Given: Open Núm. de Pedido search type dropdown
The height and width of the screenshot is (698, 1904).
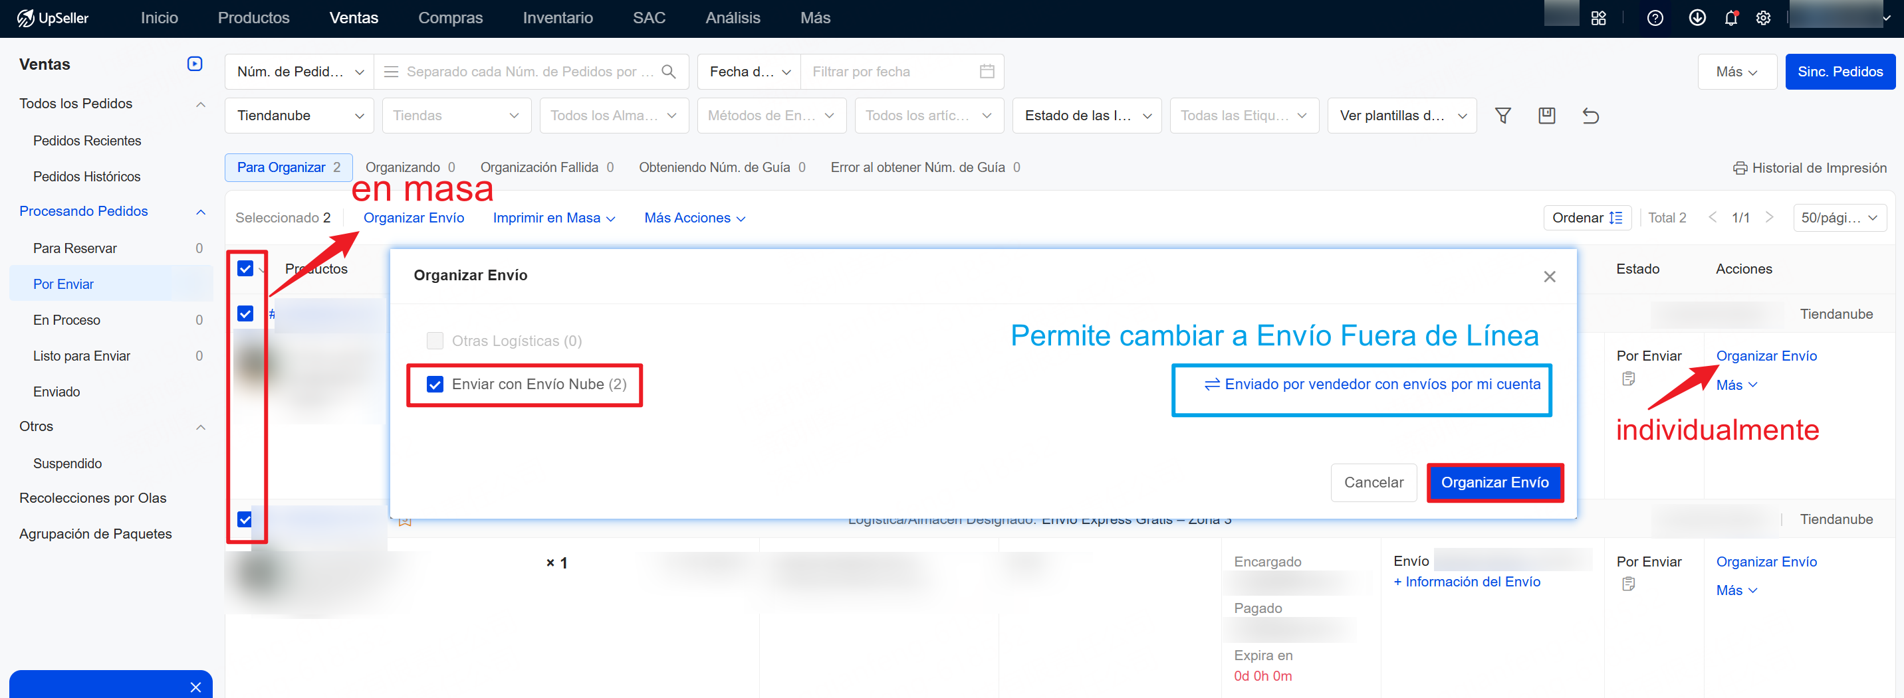Looking at the screenshot, I should (x=299, y=72).
